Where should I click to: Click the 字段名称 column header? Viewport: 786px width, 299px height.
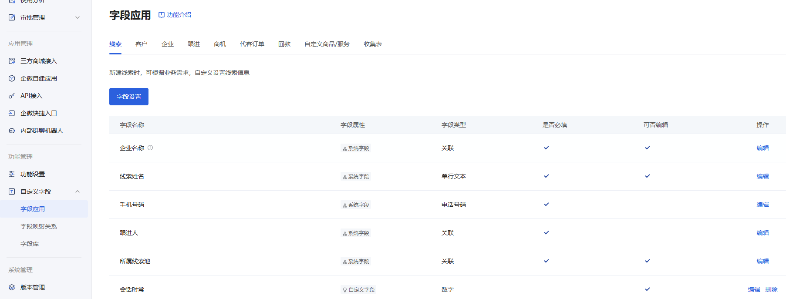[132, 125]
